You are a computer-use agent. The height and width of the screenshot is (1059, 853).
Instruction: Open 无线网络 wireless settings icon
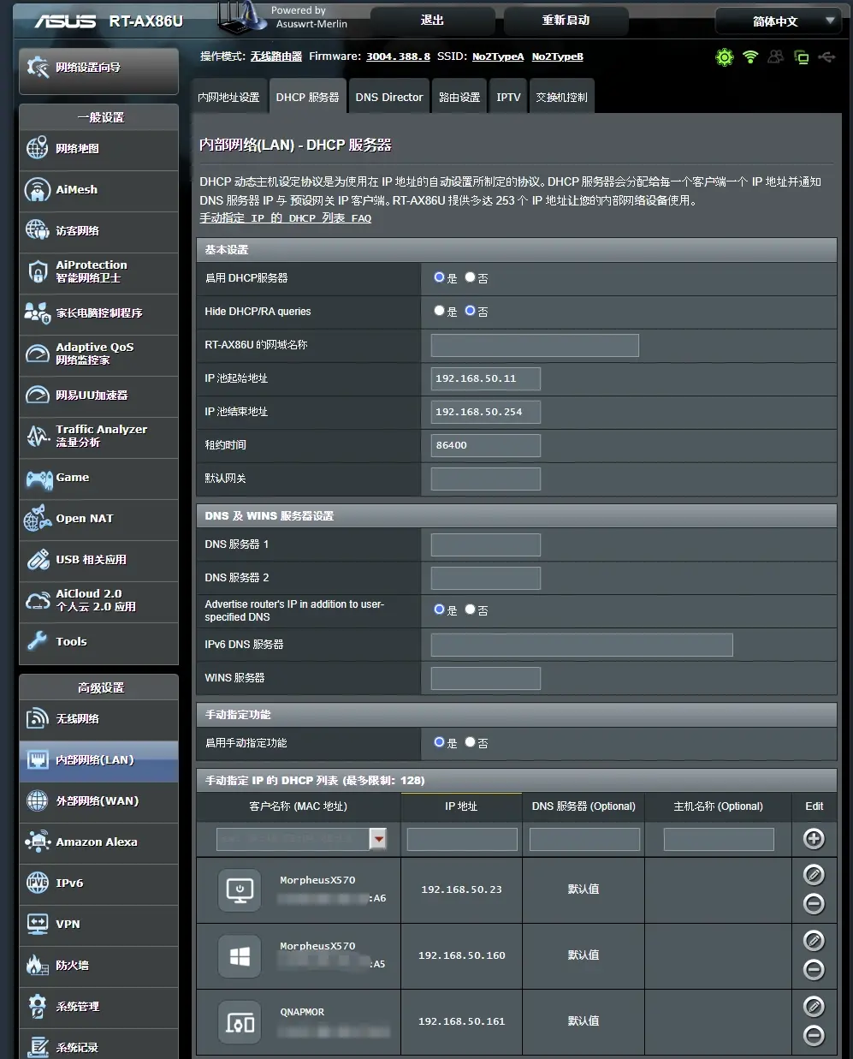(x=38, y=718)
